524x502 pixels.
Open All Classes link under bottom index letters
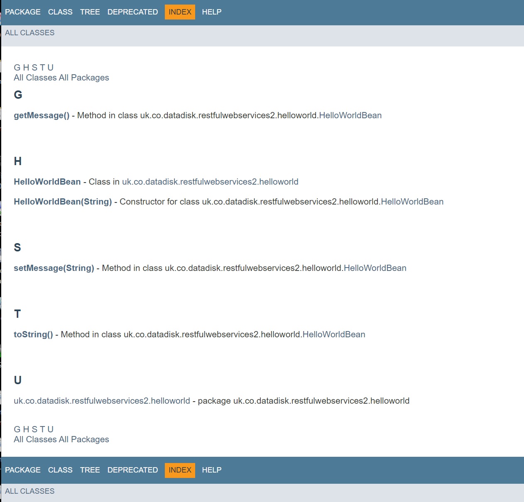(x=35, y=439)
